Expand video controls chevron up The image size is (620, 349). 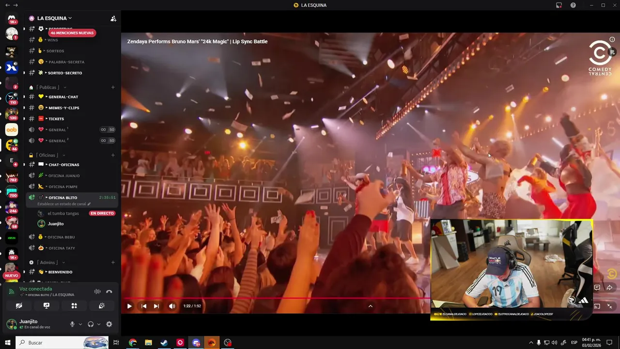click(x=371, y=306)
